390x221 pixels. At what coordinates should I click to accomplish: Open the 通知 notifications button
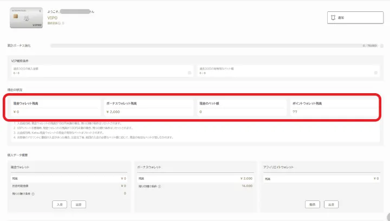click(355, 18)
